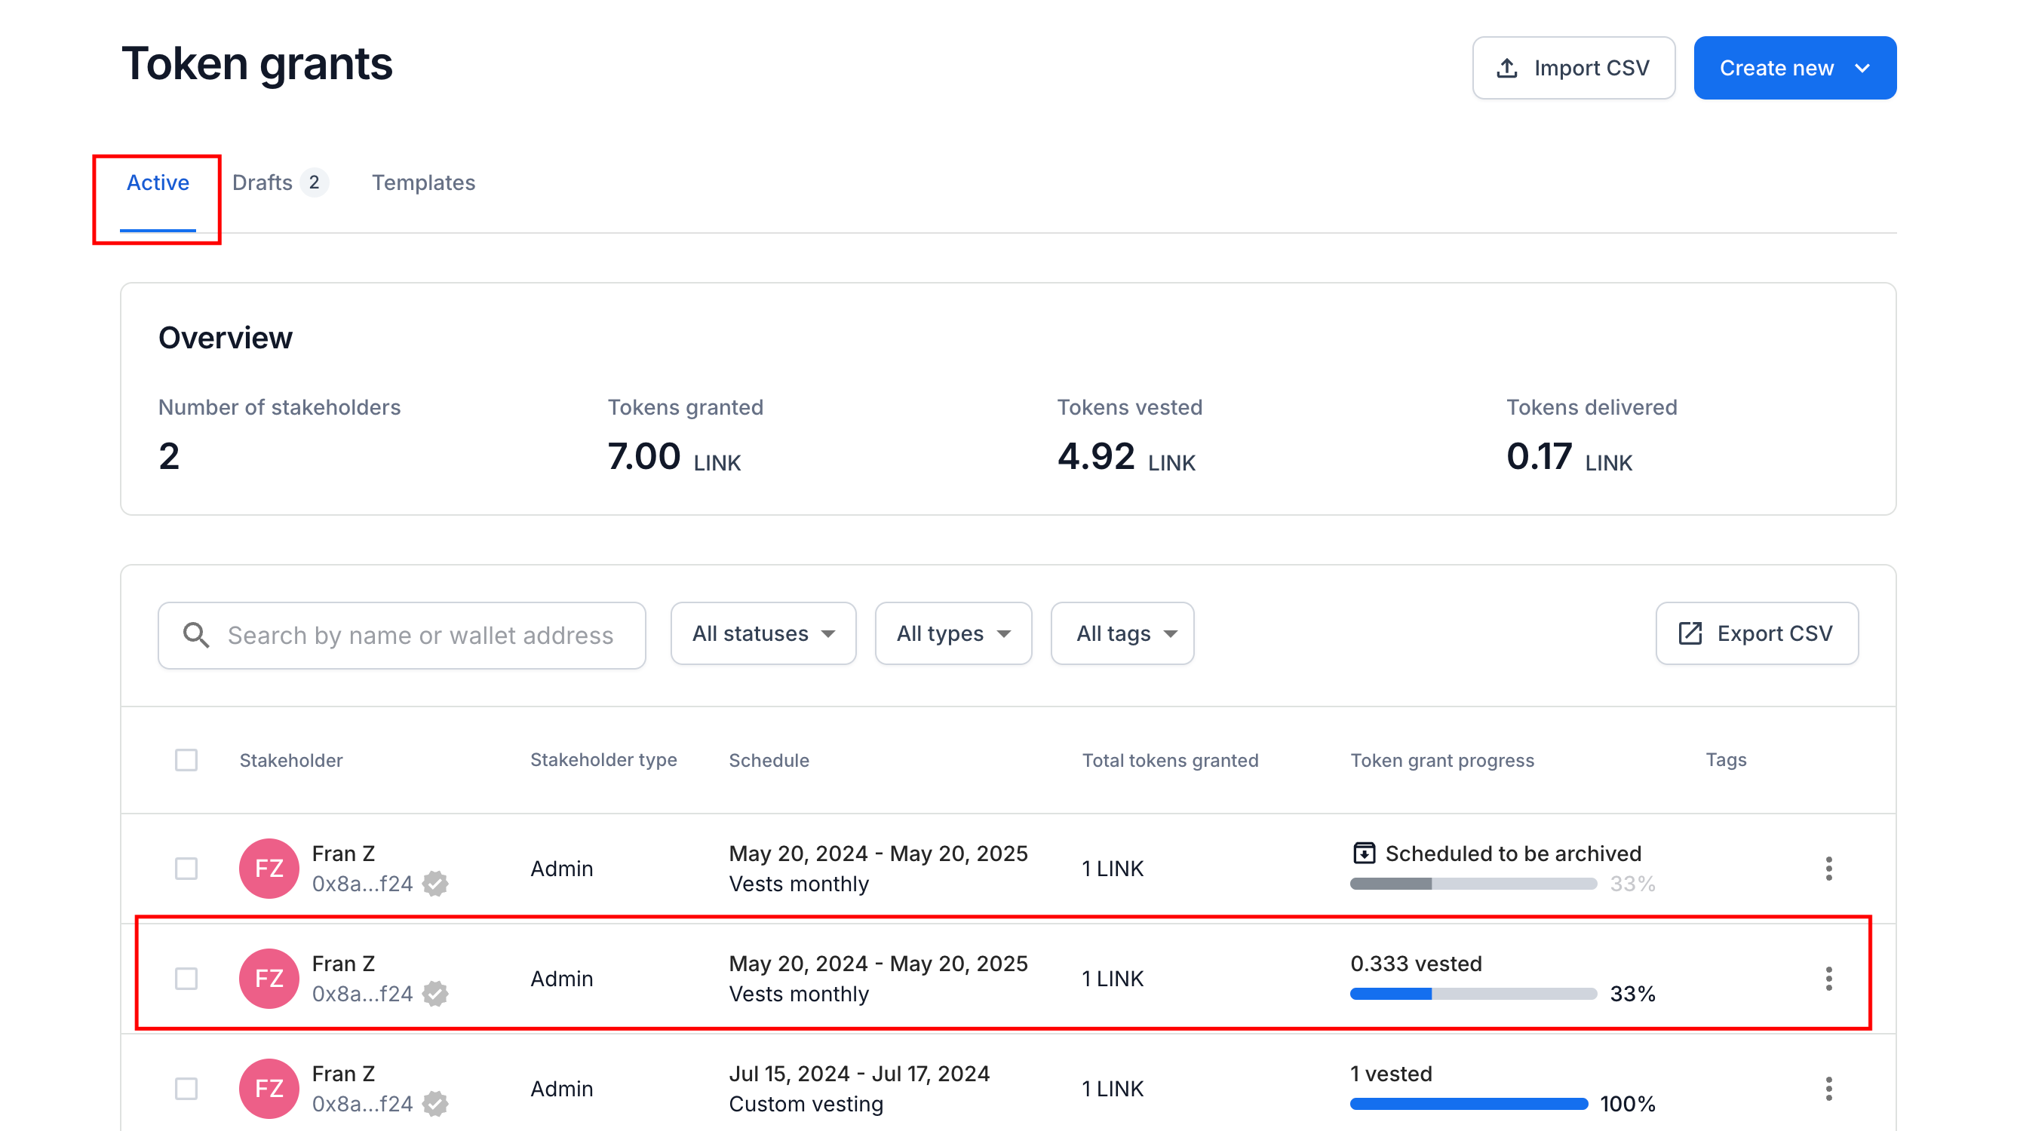The width and height of the screenshot is (2017, 1131).
Task: Click the Export CSV button
Action: 1756,633
